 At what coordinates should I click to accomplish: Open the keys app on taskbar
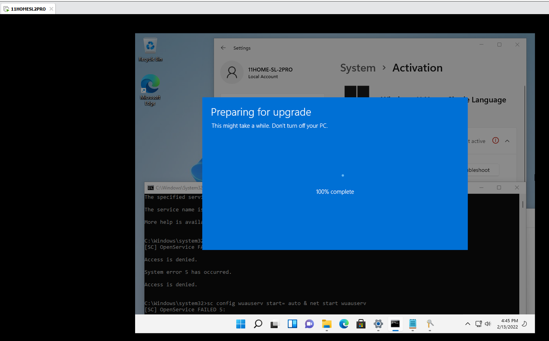pyautogui.click(x=430, y=324)
